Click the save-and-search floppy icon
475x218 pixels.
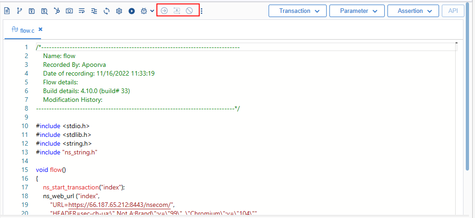click(x=44, y=11)
